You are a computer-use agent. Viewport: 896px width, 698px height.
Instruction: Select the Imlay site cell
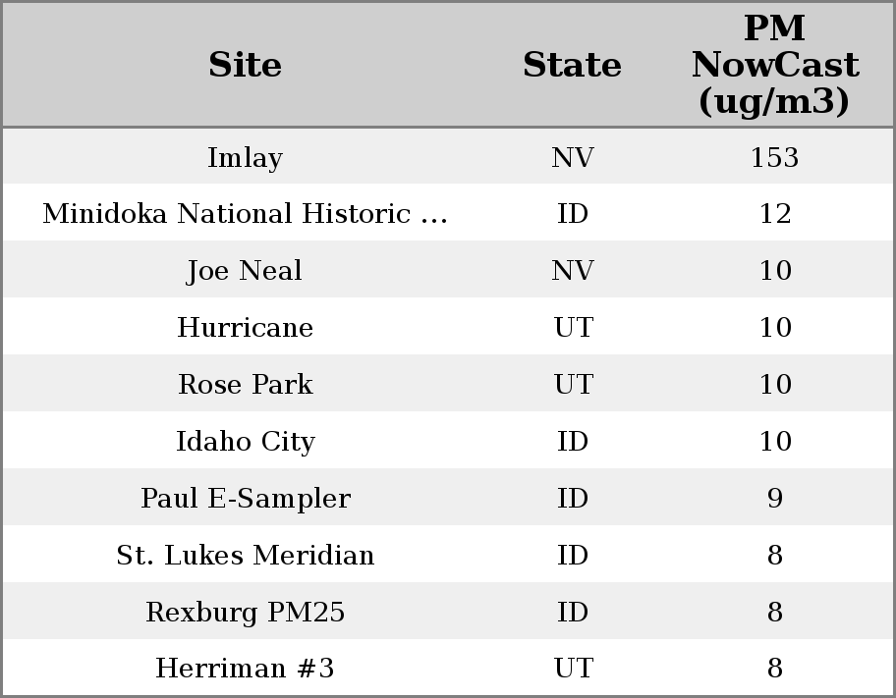tap(245, 157)
